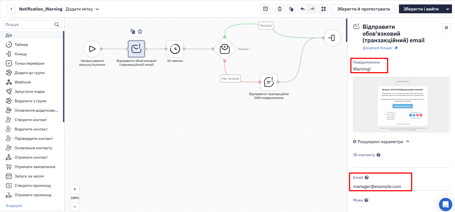Viewport: 455px width, 212px height.
Task: Select the Читали? condition node
Action: point(225,49)
